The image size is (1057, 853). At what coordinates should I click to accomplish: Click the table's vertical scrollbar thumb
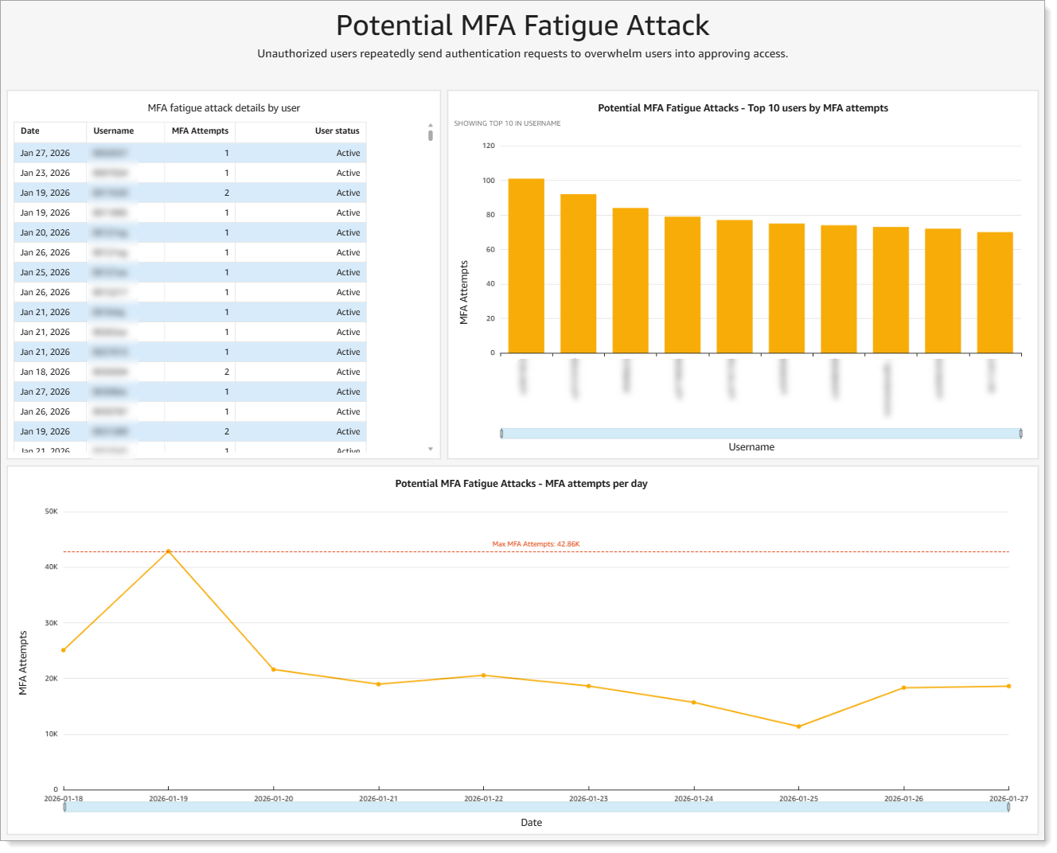(430, 135)
